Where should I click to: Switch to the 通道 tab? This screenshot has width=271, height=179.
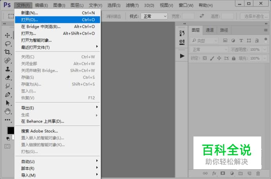click(210, 30)
